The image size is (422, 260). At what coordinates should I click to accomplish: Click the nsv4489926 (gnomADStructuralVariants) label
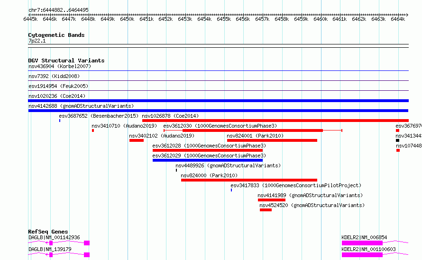click(228, 165)
